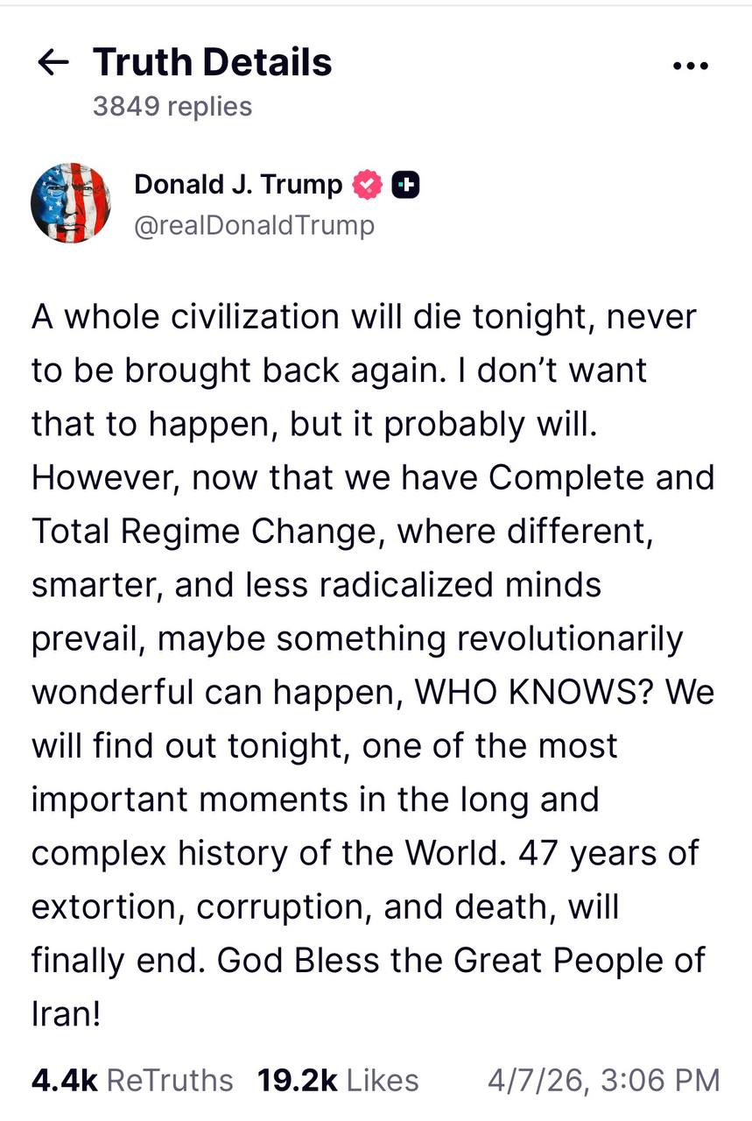752x1121 pixels.
Task: Click the 3849 replies count
Action: click(172, 106)
